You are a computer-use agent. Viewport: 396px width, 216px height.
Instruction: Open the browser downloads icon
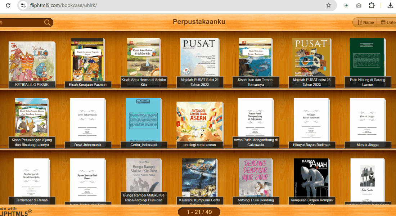(x=390, y=5)
